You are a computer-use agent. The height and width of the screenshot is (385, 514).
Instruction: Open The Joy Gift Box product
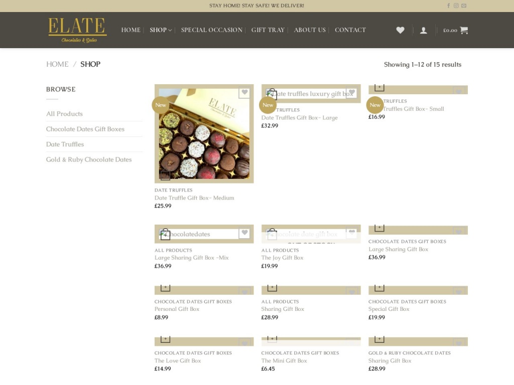(x=282, y=258)
